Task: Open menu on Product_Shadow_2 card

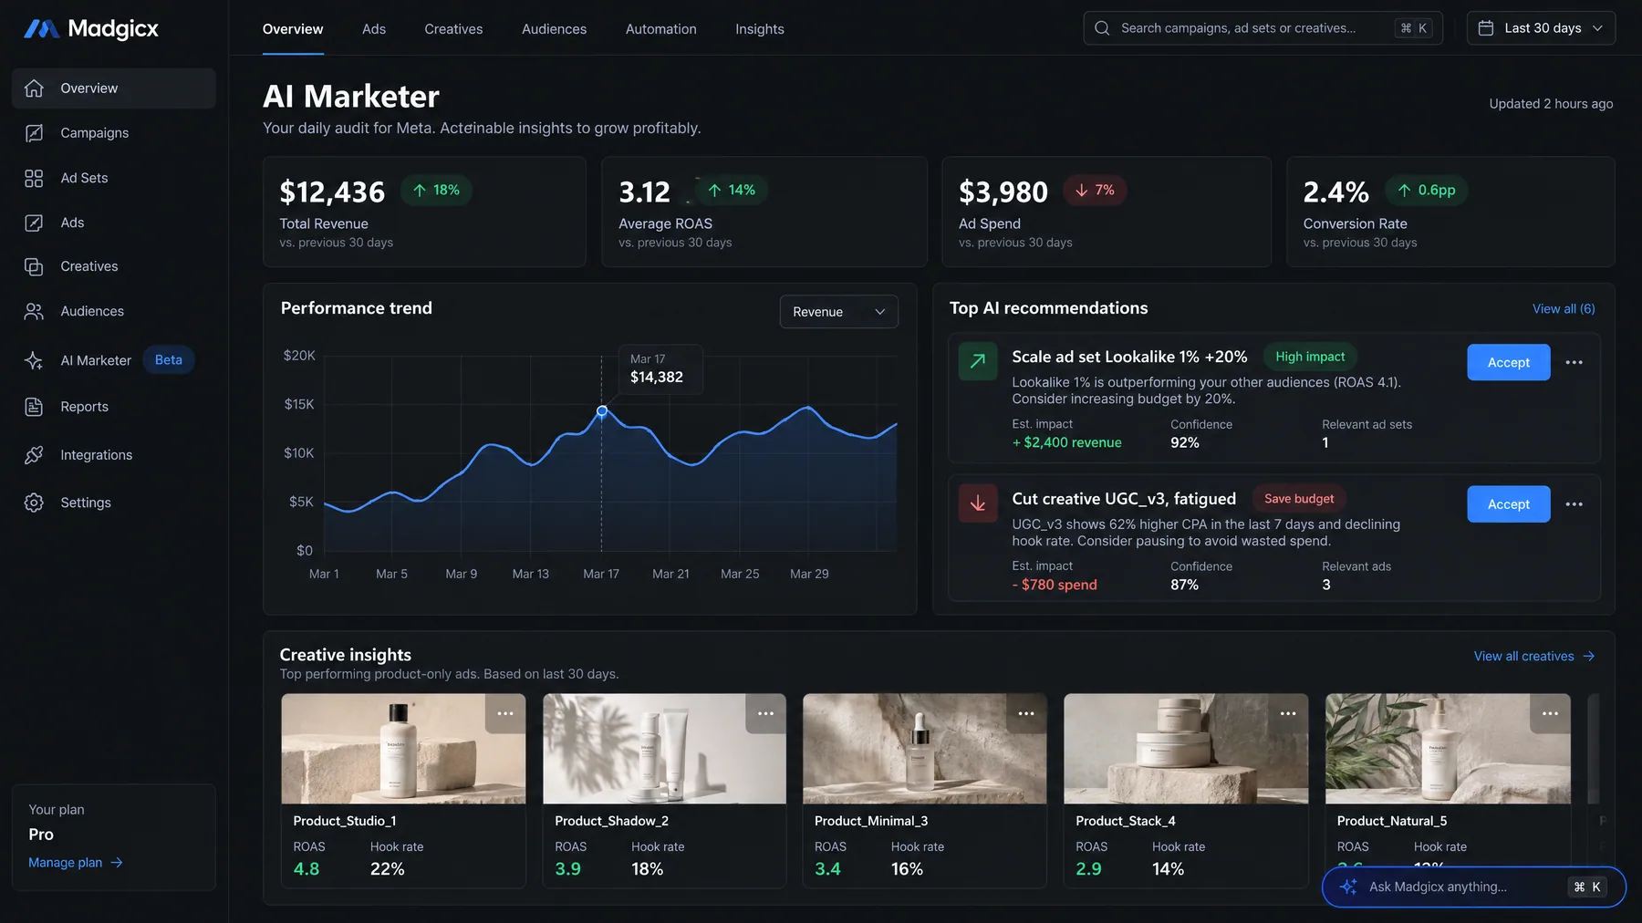Action: (x=765, y=713)
